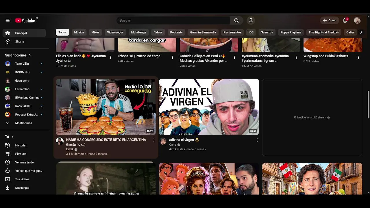This screenshot has height=208, width=370.
Task: Open Principal in the sidebar
Action: tap(24, 33)
